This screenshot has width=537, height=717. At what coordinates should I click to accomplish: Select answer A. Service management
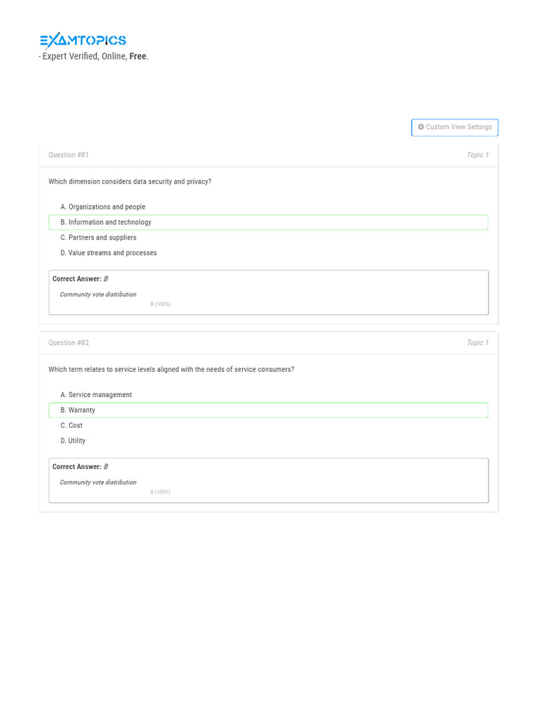[96, 395]
